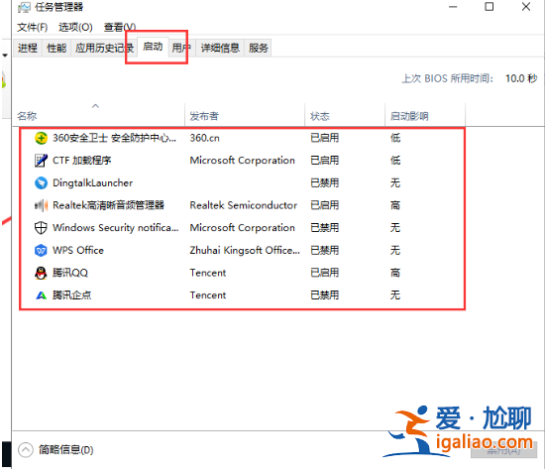Select the CTF 加载程序 row name
The width and height of the screenshot is (545, 469).
[82, 161]
